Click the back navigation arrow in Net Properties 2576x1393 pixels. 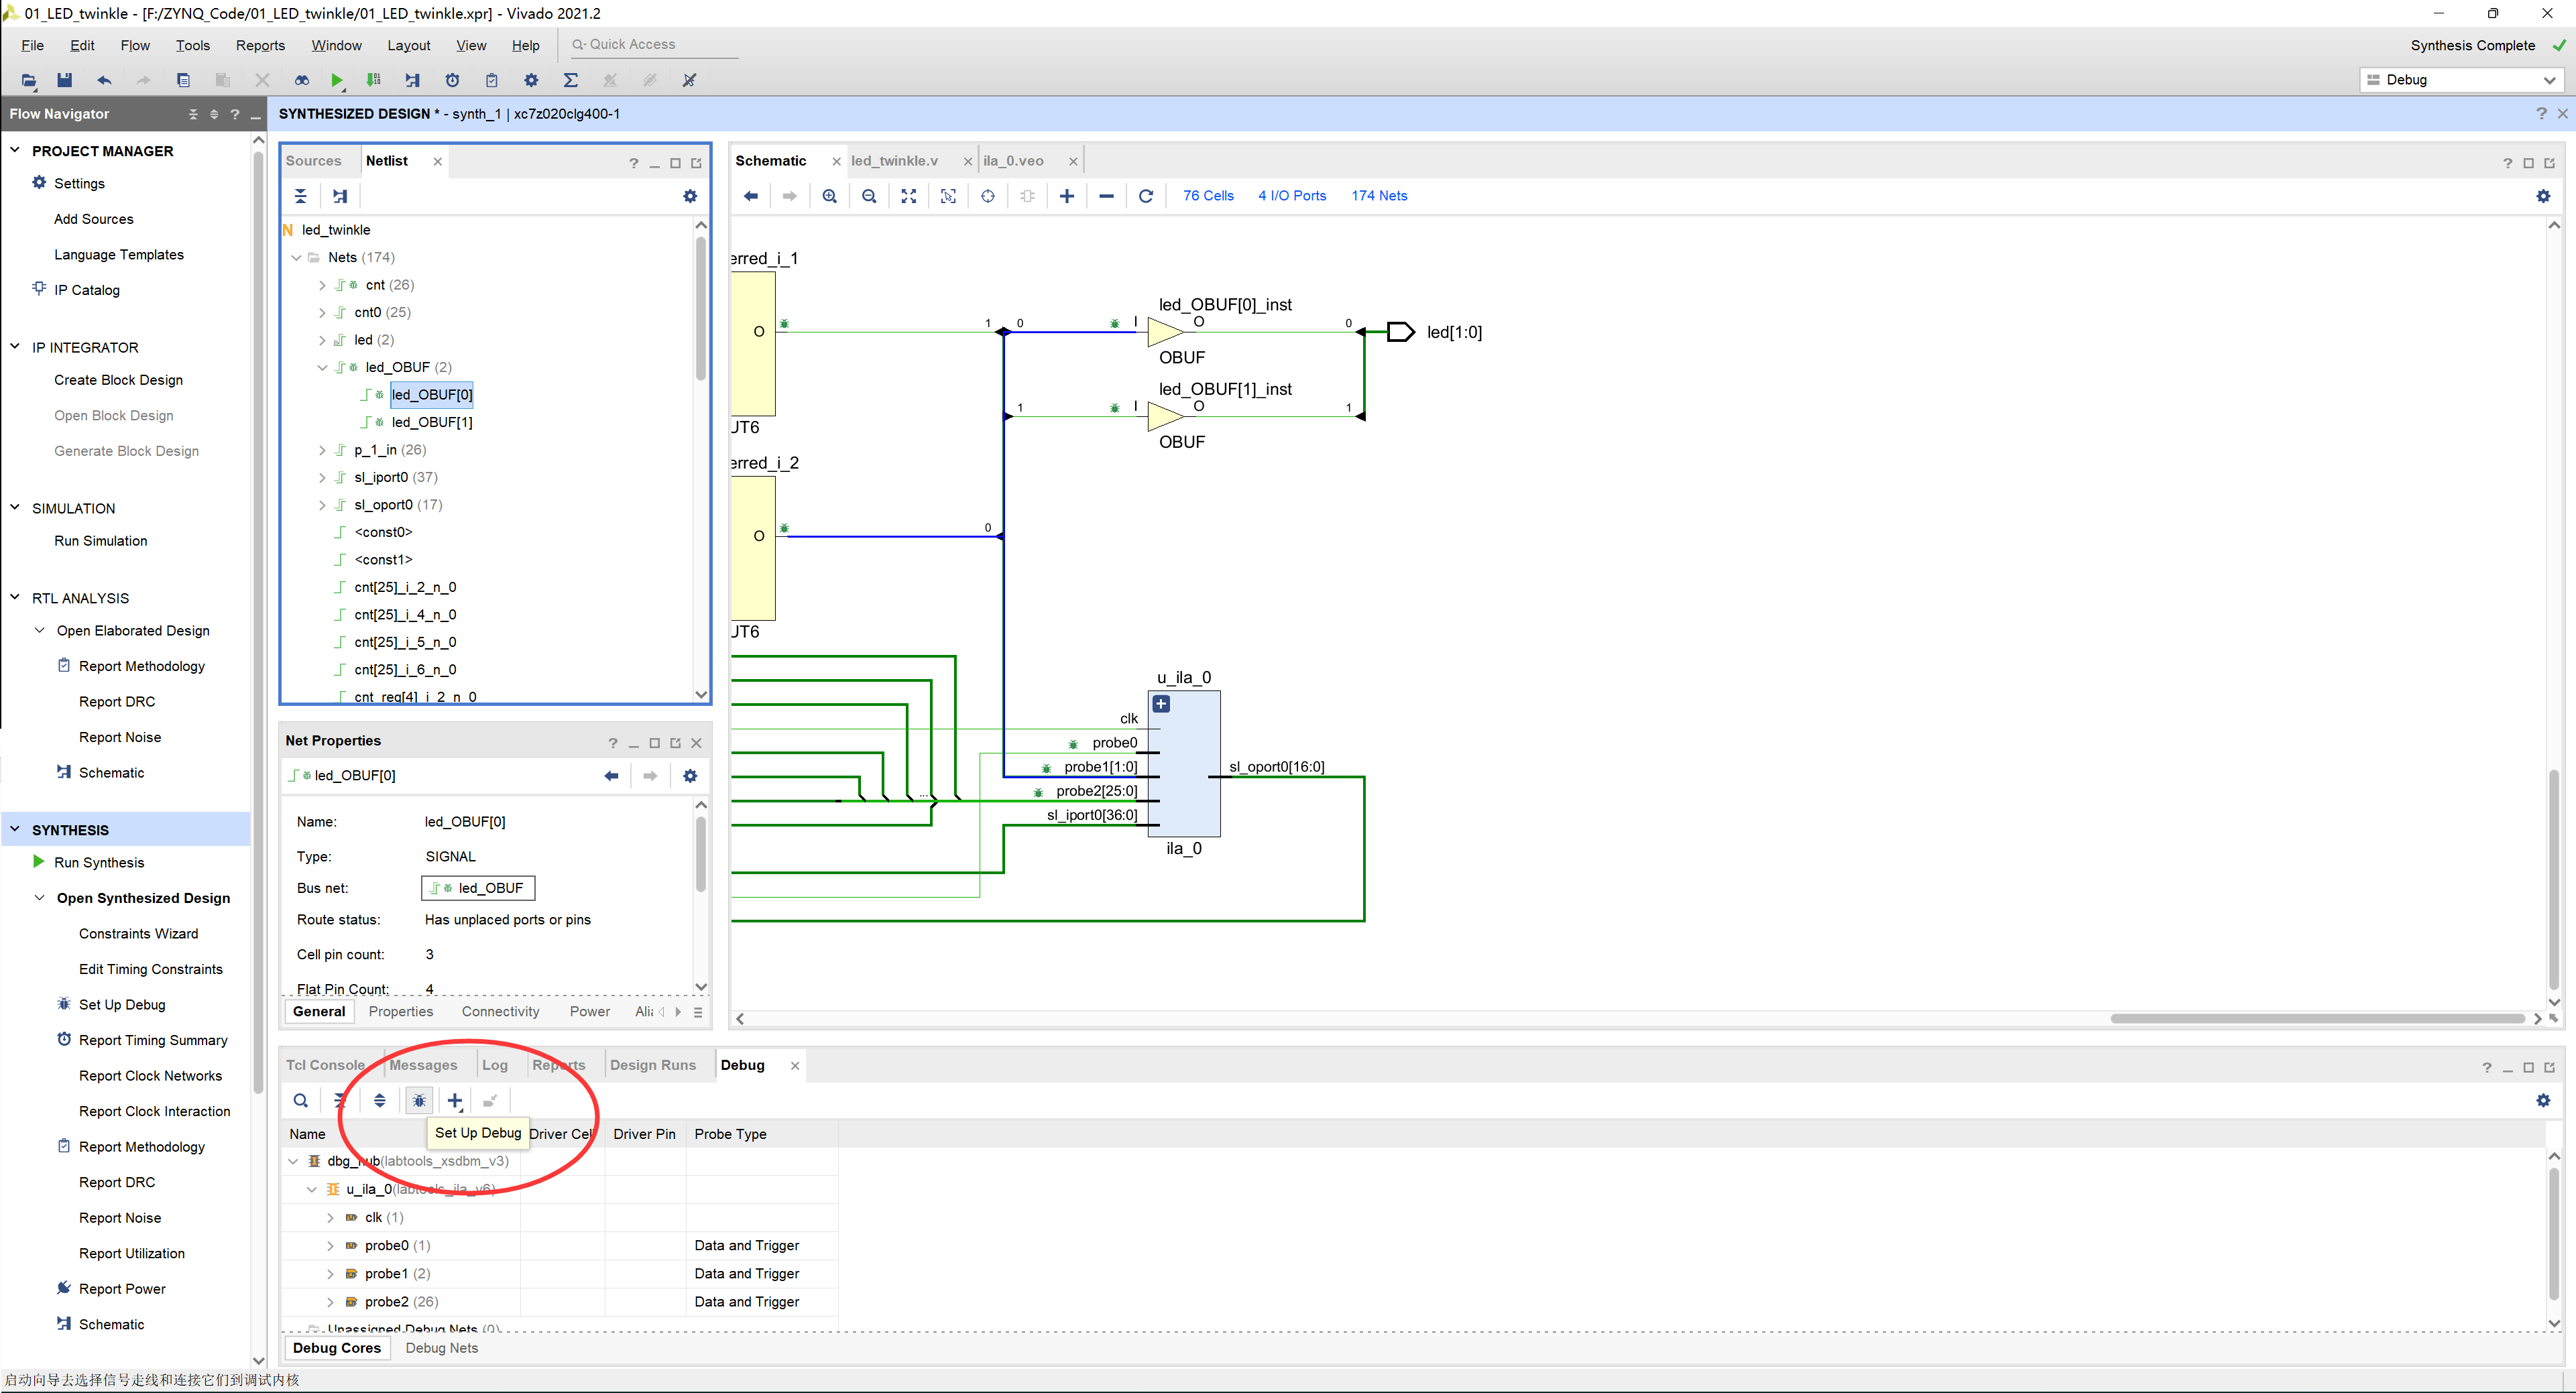[611, 776]
